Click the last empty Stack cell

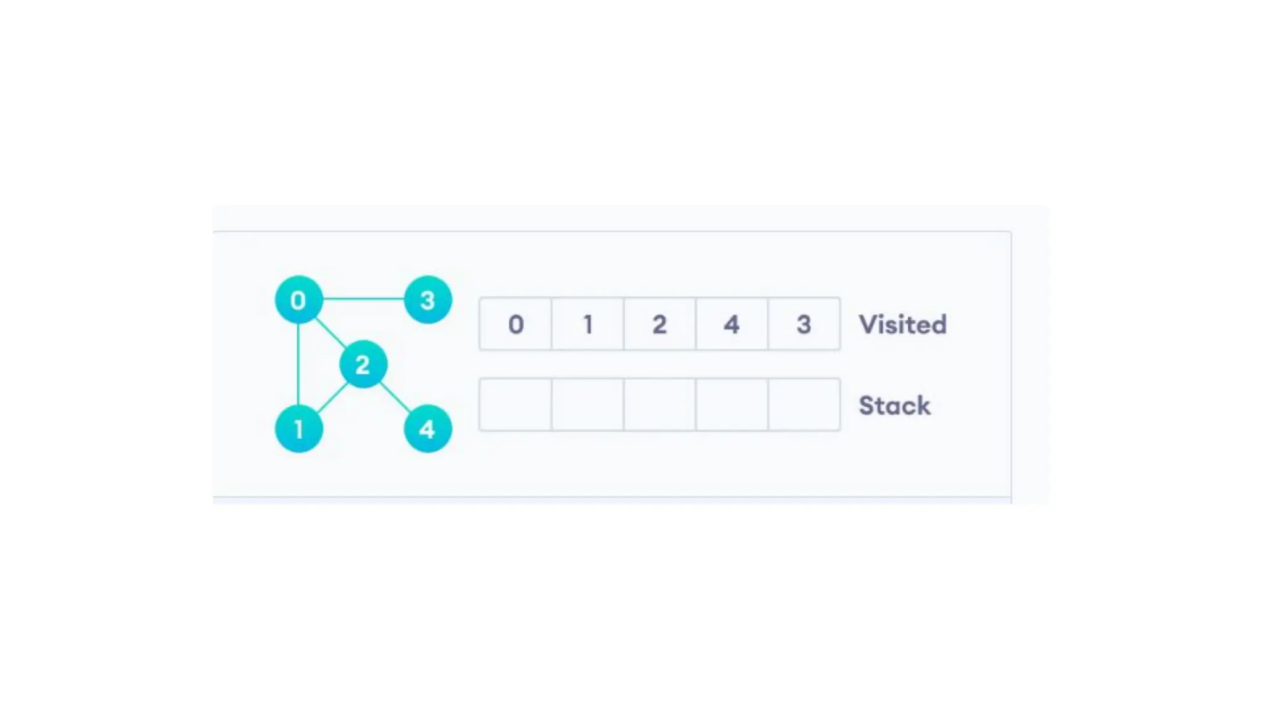click(804, 405)
